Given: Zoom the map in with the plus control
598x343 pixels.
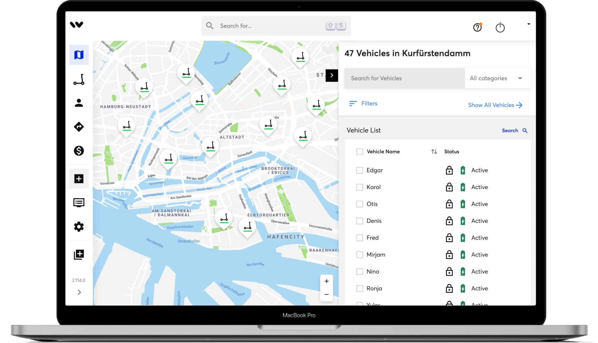Looking at the screenshot, I should pyautogui.click(x=326, y=281).
